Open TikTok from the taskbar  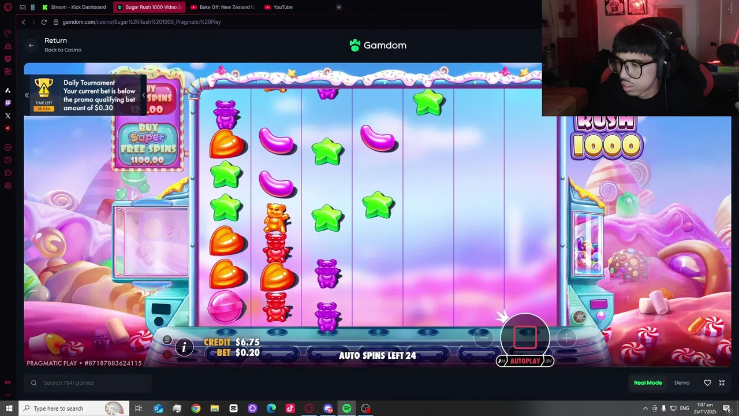[290, 408]
